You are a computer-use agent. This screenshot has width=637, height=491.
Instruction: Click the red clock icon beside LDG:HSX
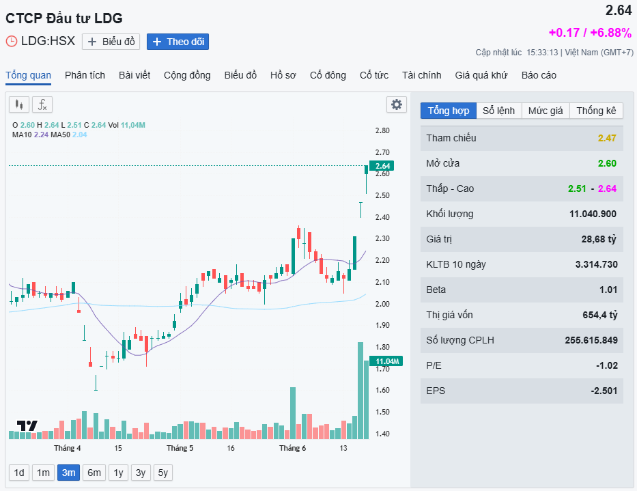(x=12, y=41)
